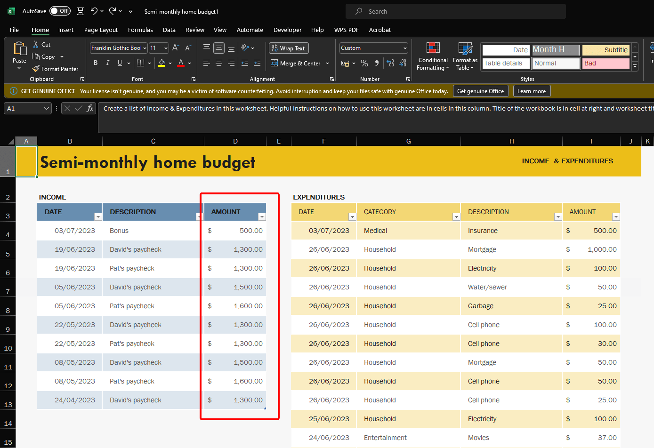Open the Franklin Gothic Book font dropdown

coord(118,48)
